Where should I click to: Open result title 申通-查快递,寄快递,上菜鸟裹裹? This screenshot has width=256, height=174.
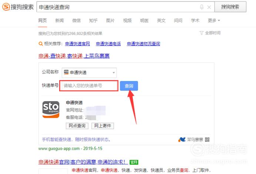point(74,56)
